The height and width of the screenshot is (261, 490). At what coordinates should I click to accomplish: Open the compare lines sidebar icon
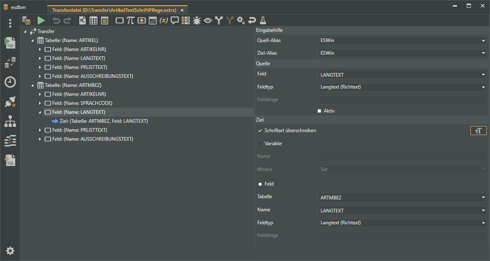click(x=10, y=141)
